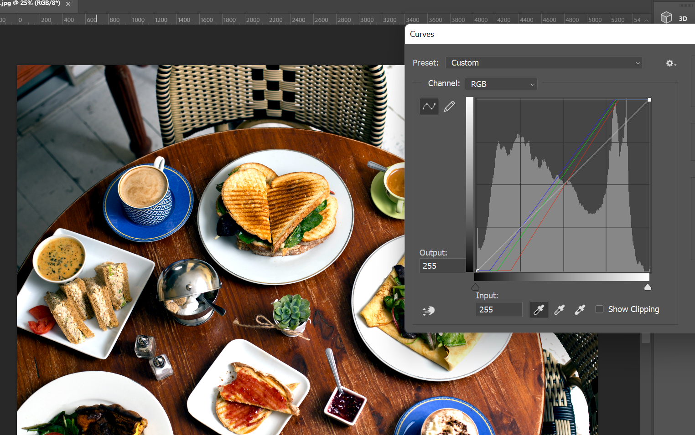
Task: Open the preset options gear menu
Action: pyautogui.click(x=671, y=63)
